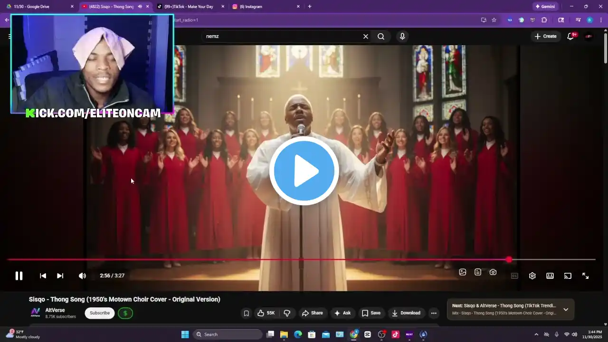Switch to theater mode view
This screenshot has height=342, width=608.
(550, 276)
